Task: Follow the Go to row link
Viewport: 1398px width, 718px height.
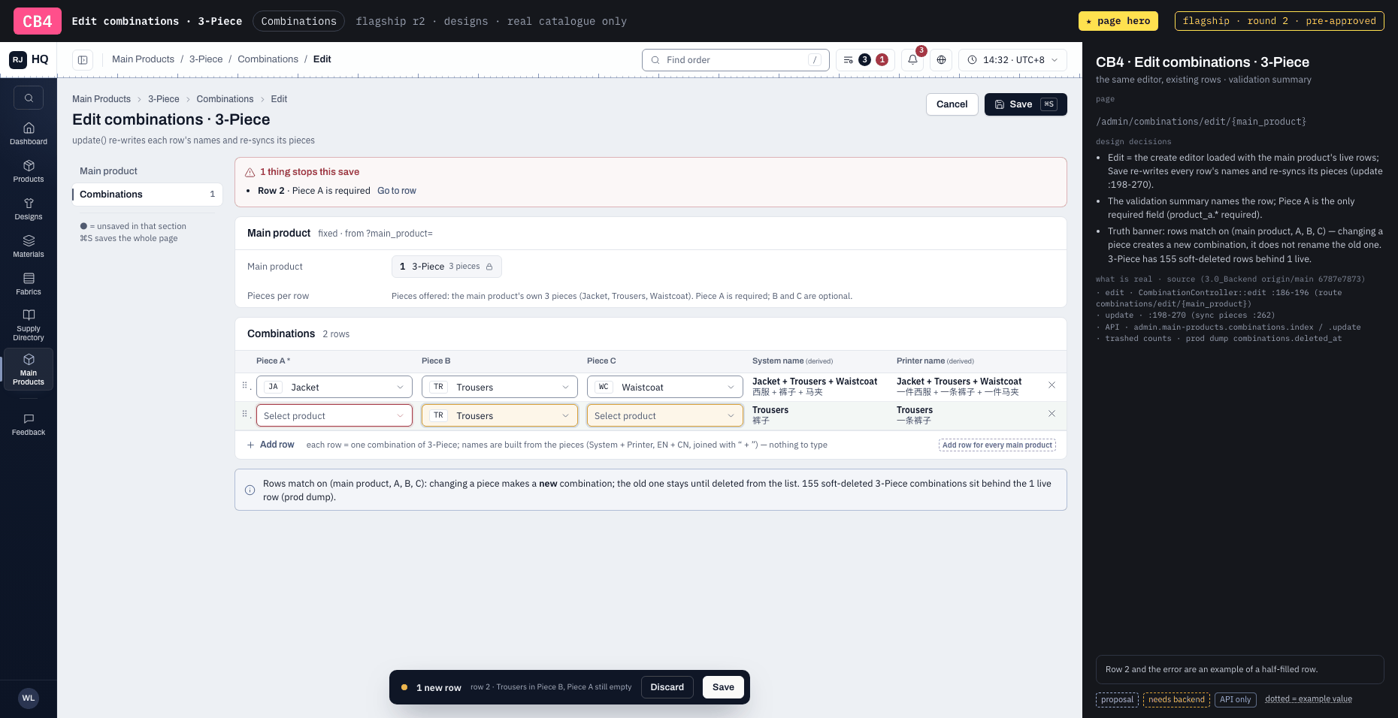Action: pyautogui.click(x=397, y=191)
